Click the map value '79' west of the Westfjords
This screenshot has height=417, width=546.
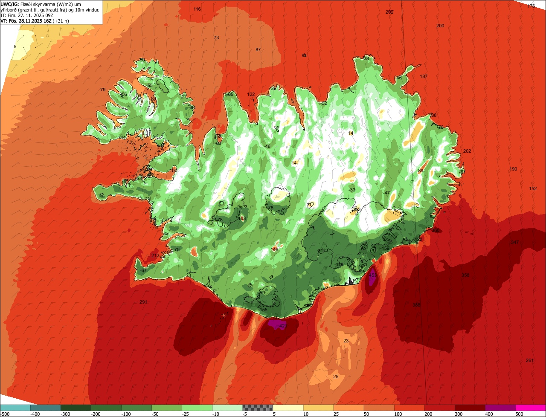click(102, 90)
